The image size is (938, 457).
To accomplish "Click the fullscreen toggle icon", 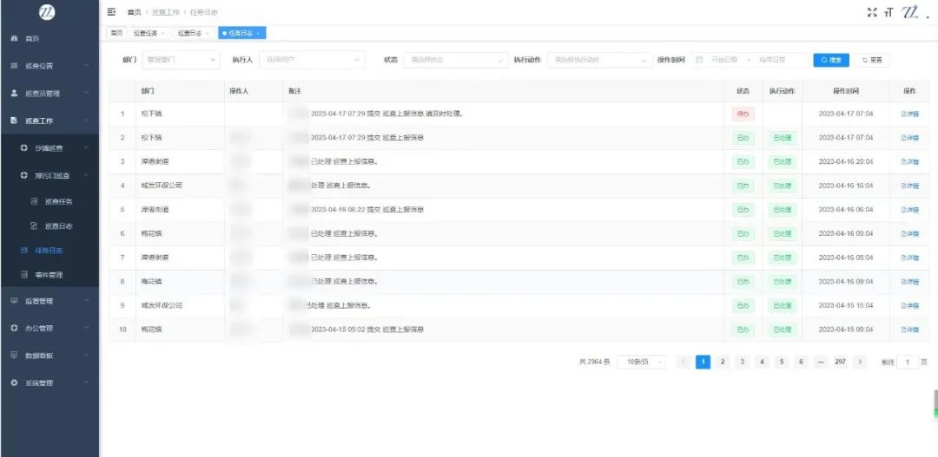I will point(872,12).
